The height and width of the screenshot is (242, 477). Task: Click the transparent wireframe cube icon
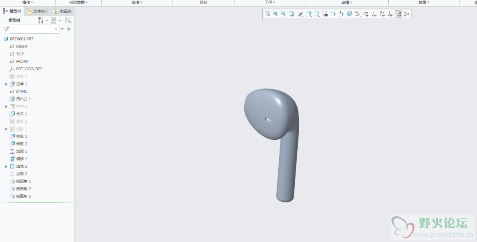(x=349, y=14)
